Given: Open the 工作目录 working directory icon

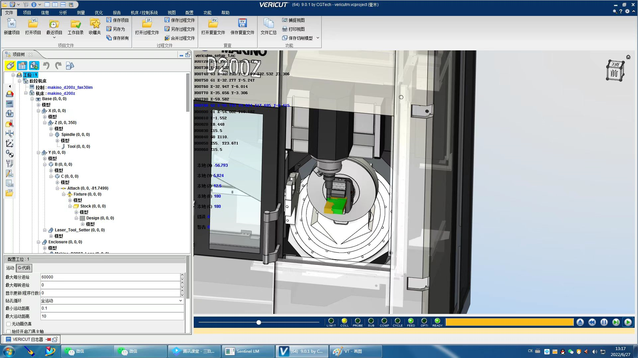Looking at the screenshot, I should click(75, 24).
